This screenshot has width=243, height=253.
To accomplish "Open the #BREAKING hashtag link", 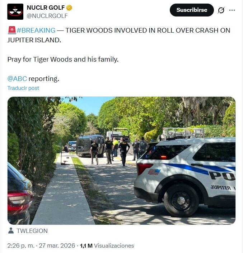I will [36, 30].
